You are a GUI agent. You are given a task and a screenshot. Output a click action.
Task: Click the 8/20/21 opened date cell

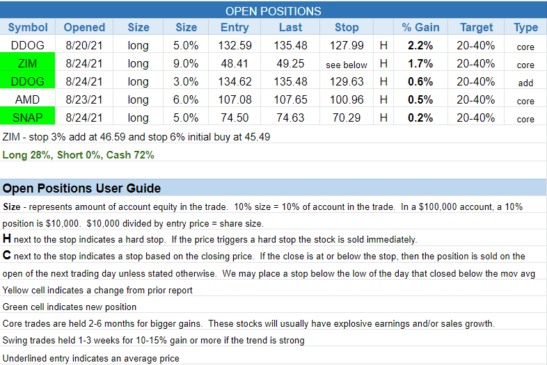pos(84,45)
